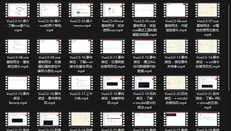Select the Vue2.0-05 调试工具 file name label

tap(144, 28)
